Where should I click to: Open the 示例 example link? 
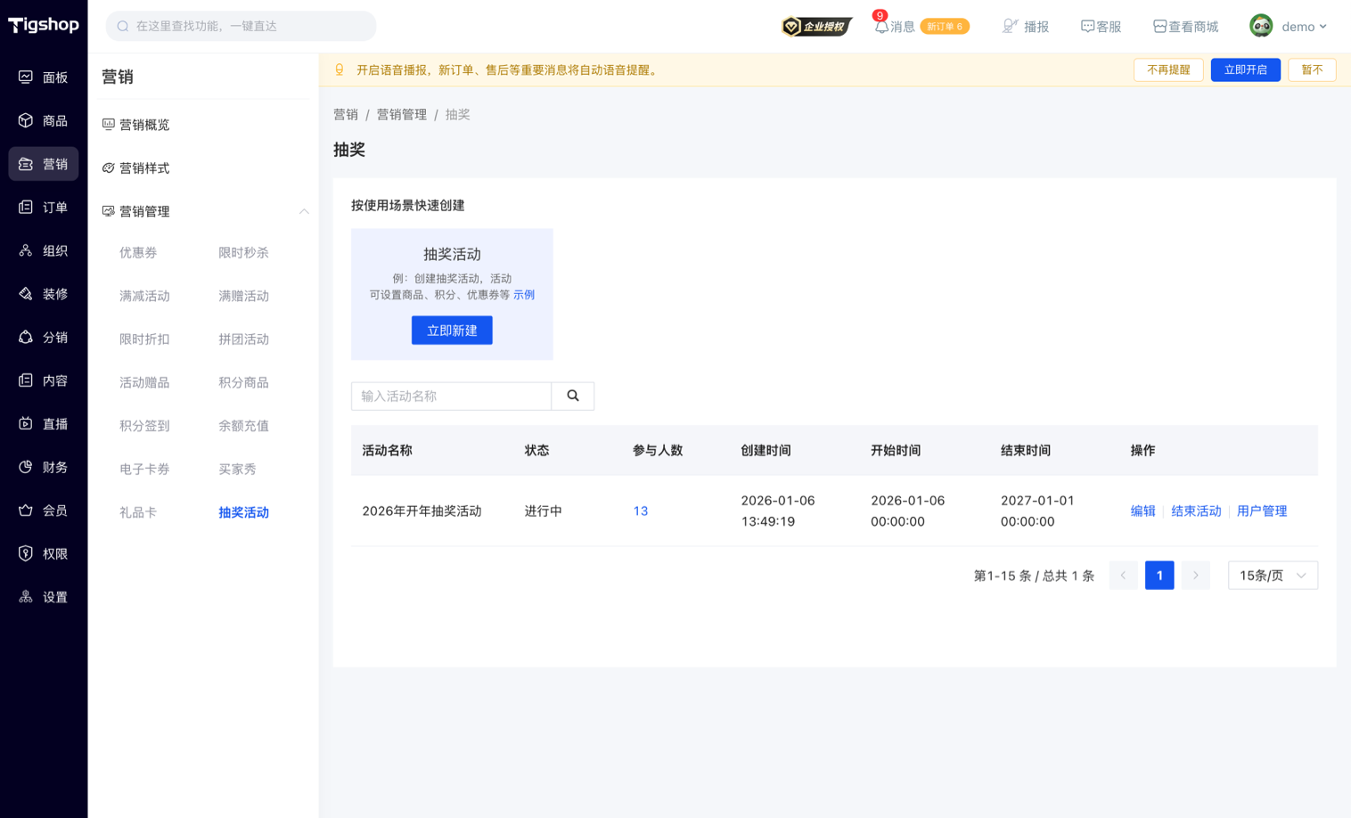[524, 295]
